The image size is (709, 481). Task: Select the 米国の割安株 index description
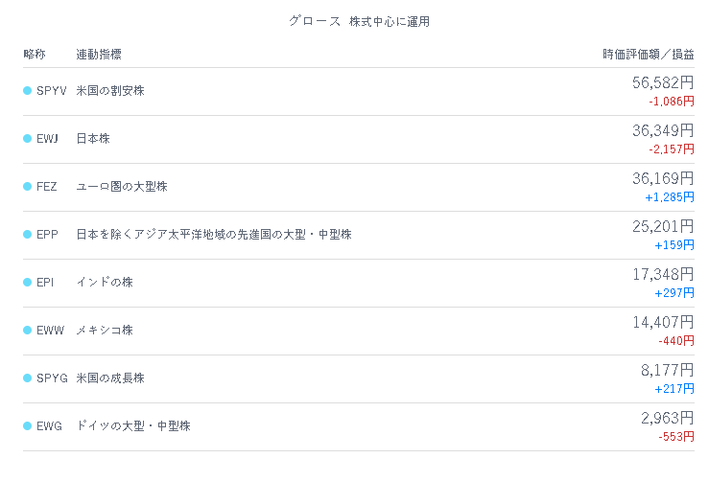pyautogui.click(x=110, y=91)
